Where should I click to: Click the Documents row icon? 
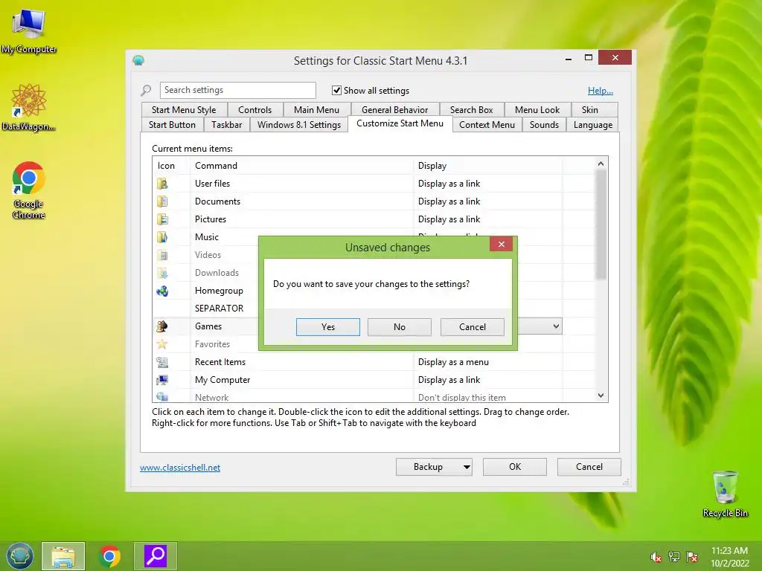click(x=162, y=201)
